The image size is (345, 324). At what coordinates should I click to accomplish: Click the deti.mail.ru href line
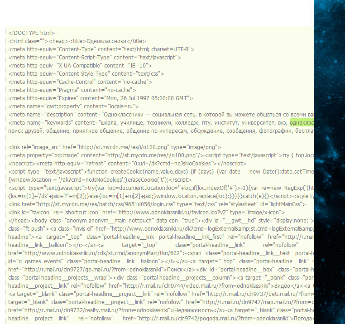pos(161,294)
